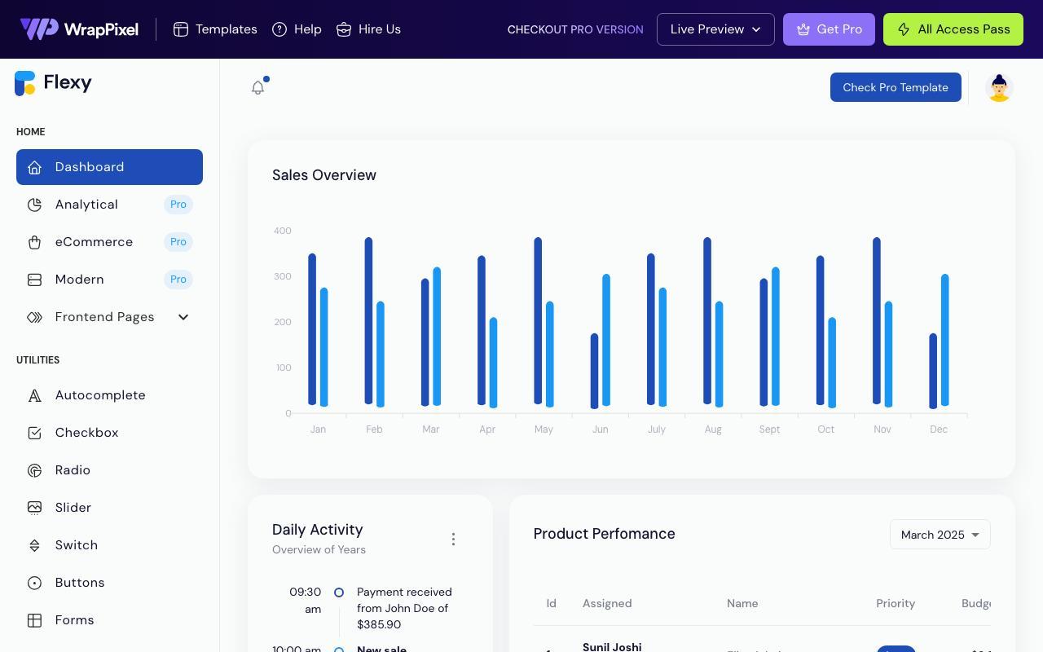This screenshot has width=1043, height=652.
Task: Open Analytical dashboard pie icon
Action: (34, 205)
